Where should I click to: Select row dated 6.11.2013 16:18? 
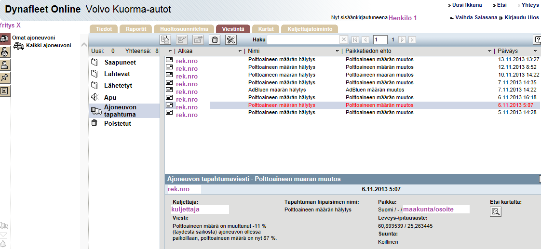(352, 97)
